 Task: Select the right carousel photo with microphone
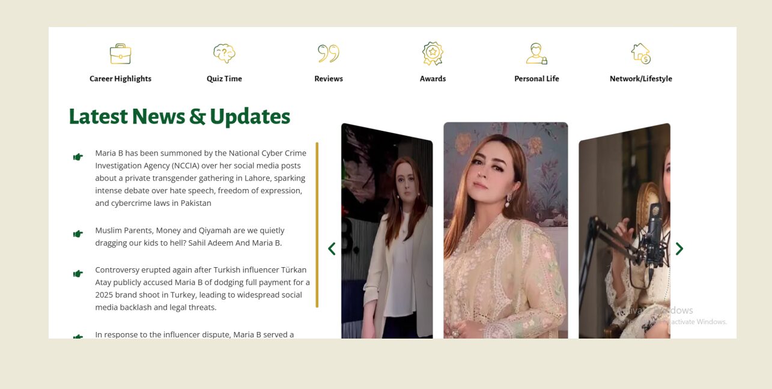pos(624,231)
